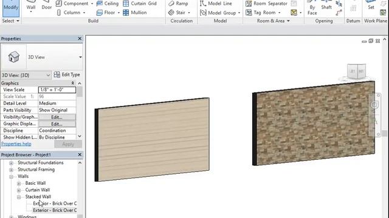The image size is (389, 218).
Task: Click the Apply button
Action: (x=68, y=144)
